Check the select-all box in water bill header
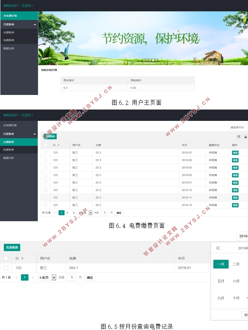This screenshot has width=248, height=330. 45,145
